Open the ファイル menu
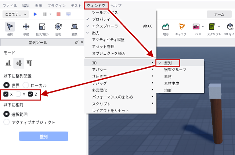 [x=10, y=6]
